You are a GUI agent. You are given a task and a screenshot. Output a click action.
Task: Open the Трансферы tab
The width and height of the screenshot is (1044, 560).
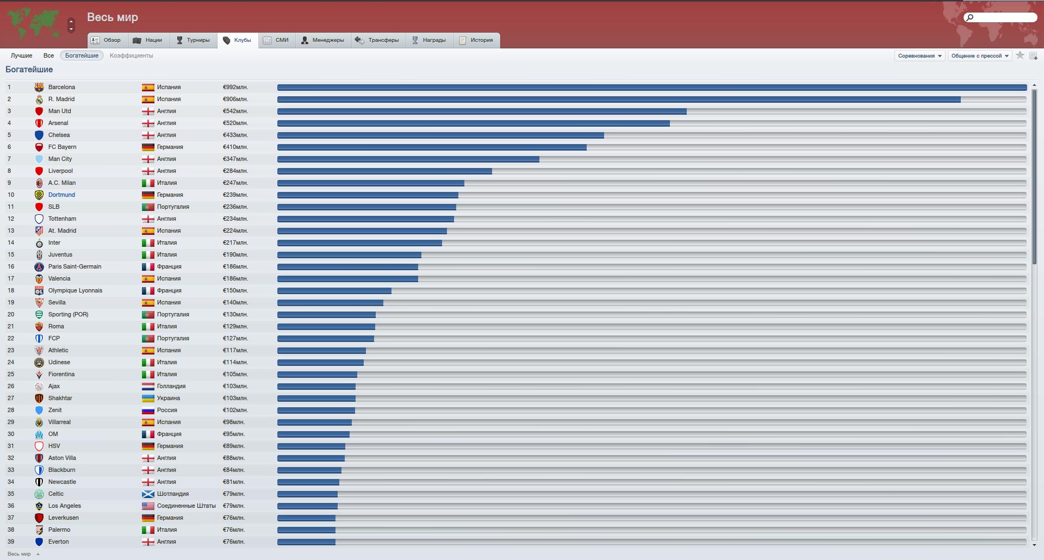(378, 40)
